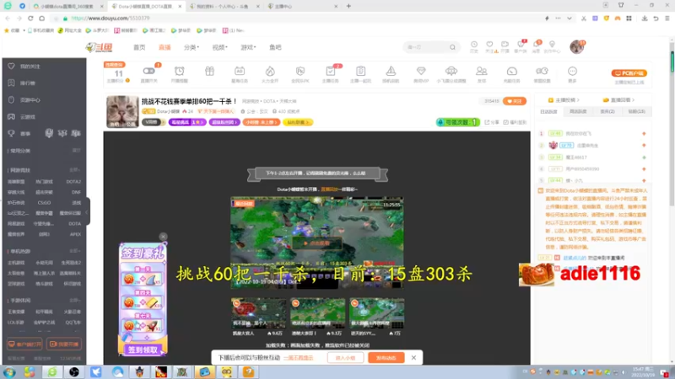Open the streamer task checklist icon
The width and height of the screenshot is (675, 379).
[x=330, y=73]
